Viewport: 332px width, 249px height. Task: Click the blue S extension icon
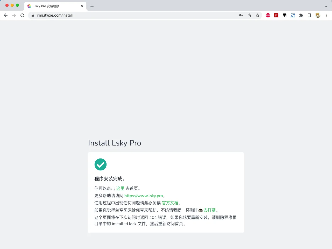point(293,15)
